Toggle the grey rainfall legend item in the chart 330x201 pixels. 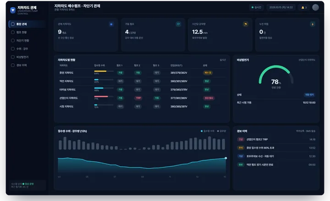[x=221, y=131]
